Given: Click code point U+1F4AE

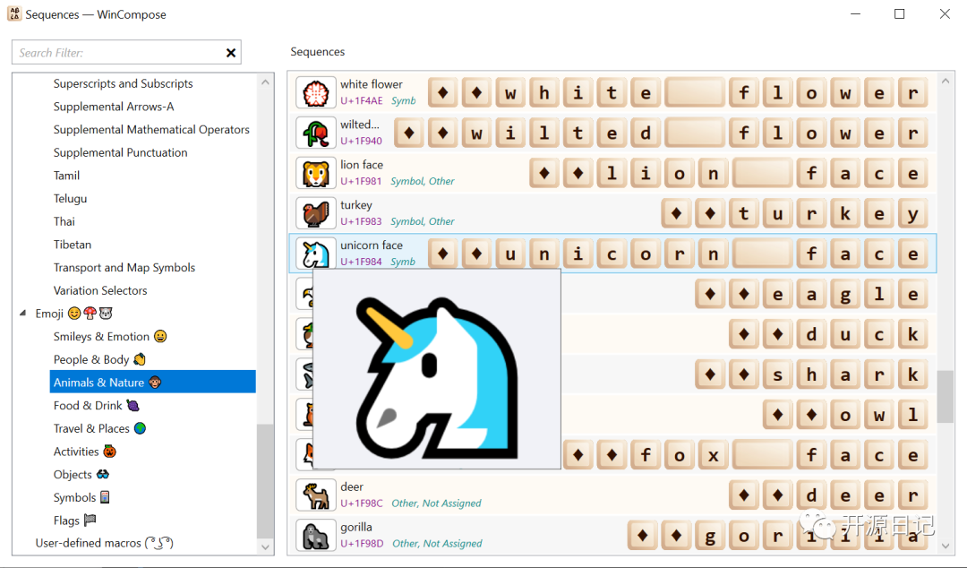Looking at the screenshot, I should pyautogui.click(x=362, y=100).
